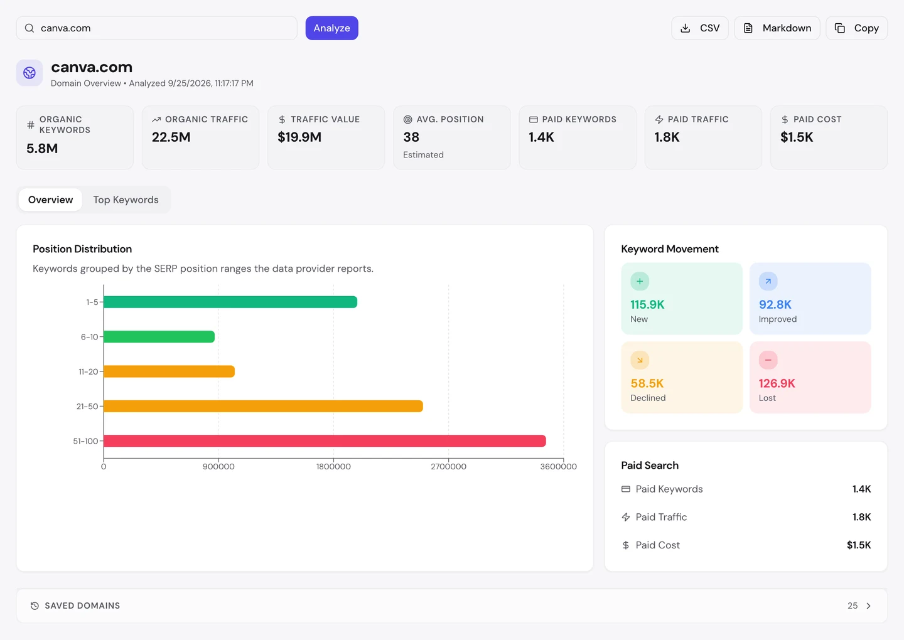Click the Traffic Value dollar icon
The height and width of the screenshot is (640, 904).
click(282, 119)
